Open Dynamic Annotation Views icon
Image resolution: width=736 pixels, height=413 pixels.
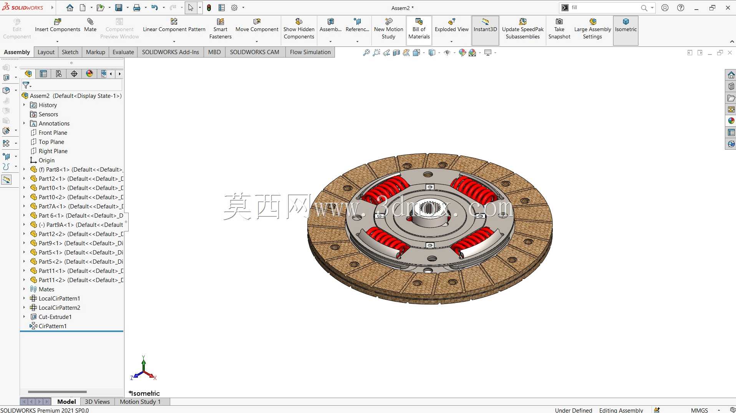click(406, 53)
